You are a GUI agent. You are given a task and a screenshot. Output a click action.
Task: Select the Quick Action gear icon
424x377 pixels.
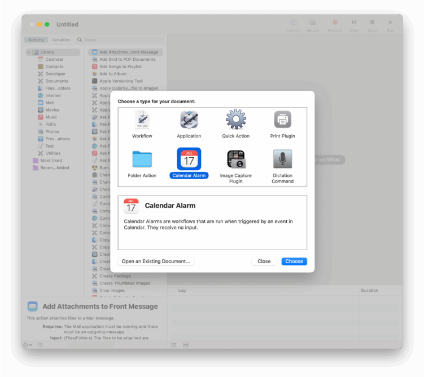coord(236,119)
